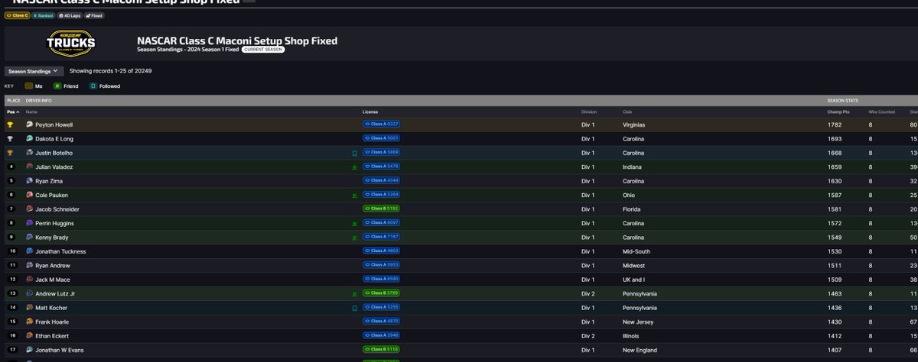Open driver Peyton Howell's name
Screen dimensions: 918x362
point(54,124)
